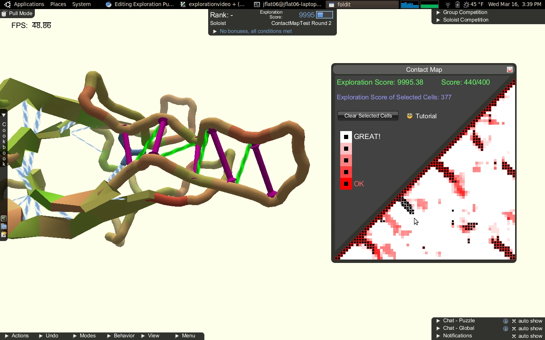
Task: Open the View menu
Action: click(x=151, y=336)
